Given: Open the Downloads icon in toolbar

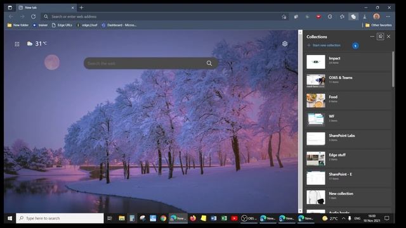Looking at the screenshot, I should click(x=365, y=16).
